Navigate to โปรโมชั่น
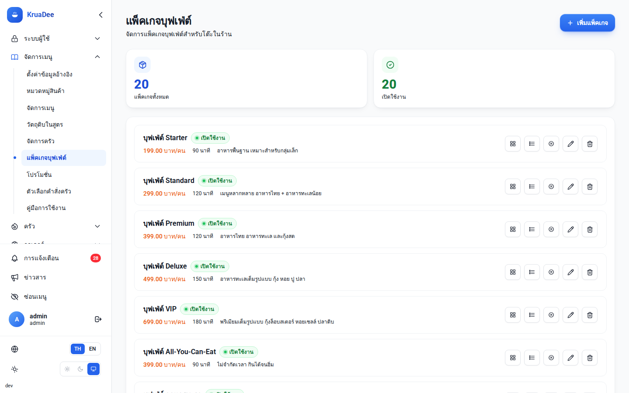Viewport: 629px width, 393px height. point(64,175)
